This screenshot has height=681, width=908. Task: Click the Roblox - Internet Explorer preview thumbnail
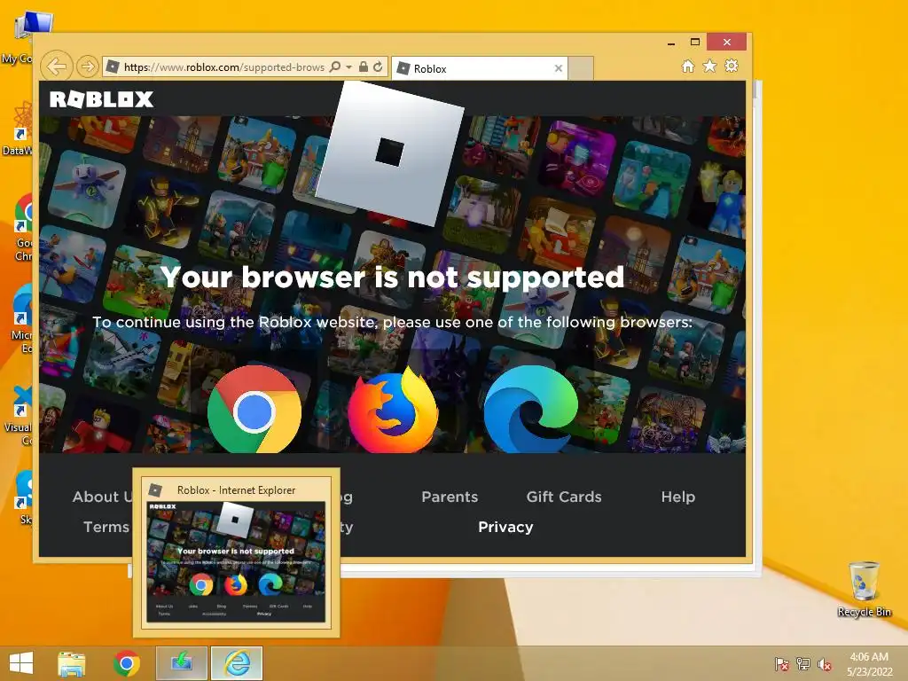(x=236, y=553)
